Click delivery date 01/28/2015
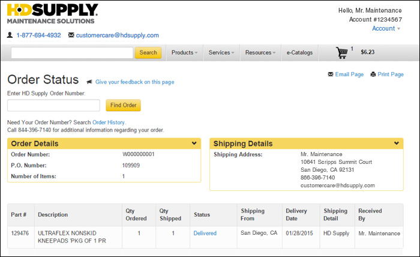 299,233
